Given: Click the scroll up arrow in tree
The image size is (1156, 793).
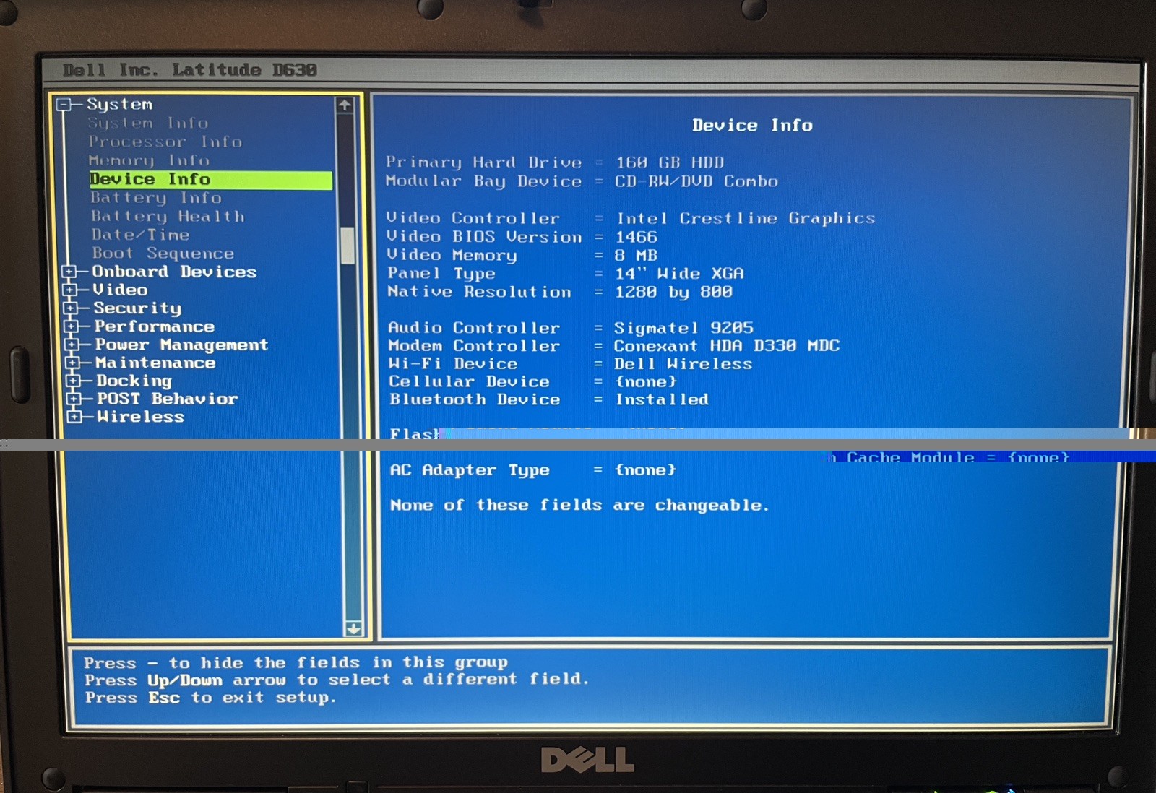Looking at the screenshot, I should pyautogui.click(x=345, y=105).
